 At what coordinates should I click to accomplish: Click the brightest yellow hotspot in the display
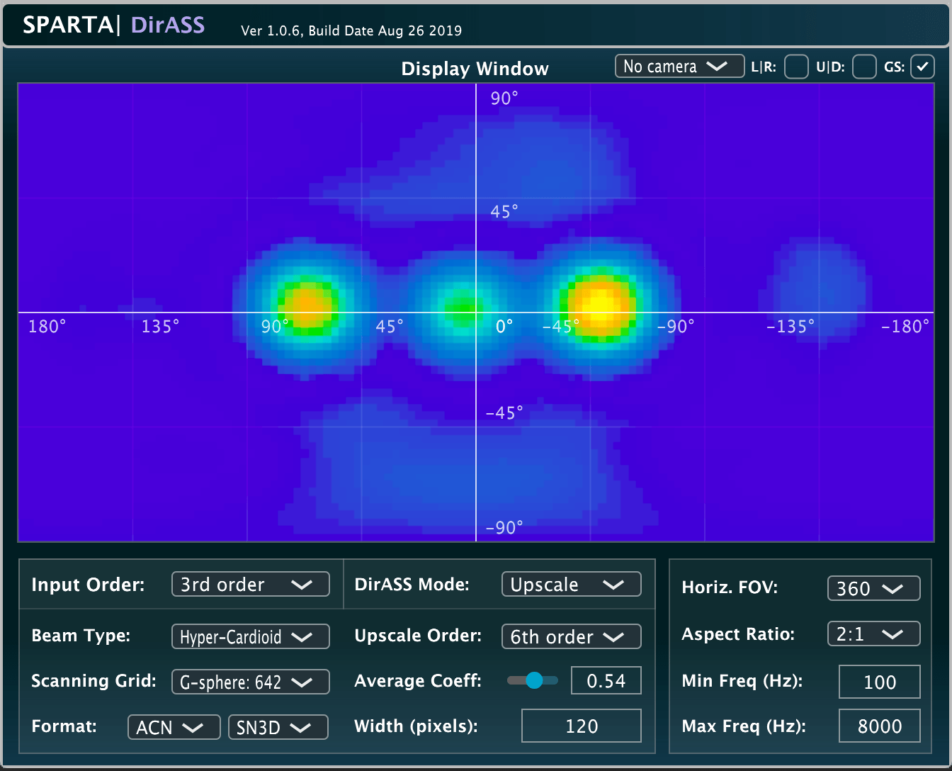[600, 304]
